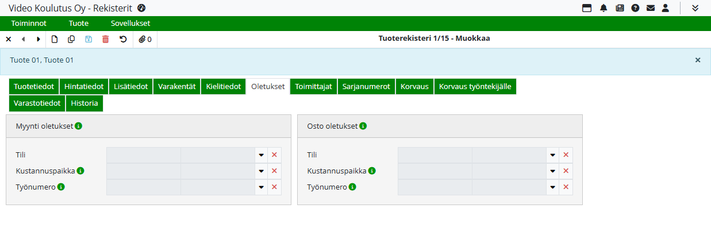This screenshot has height=239, width=711.
Task: Expand the Myynti Tili dropdown arrow
Action: [261, 155]
